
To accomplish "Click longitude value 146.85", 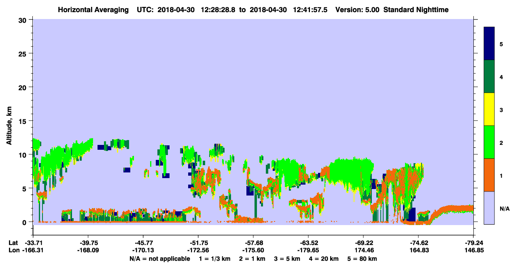I will pyautogui.click(x=473, y=251).
